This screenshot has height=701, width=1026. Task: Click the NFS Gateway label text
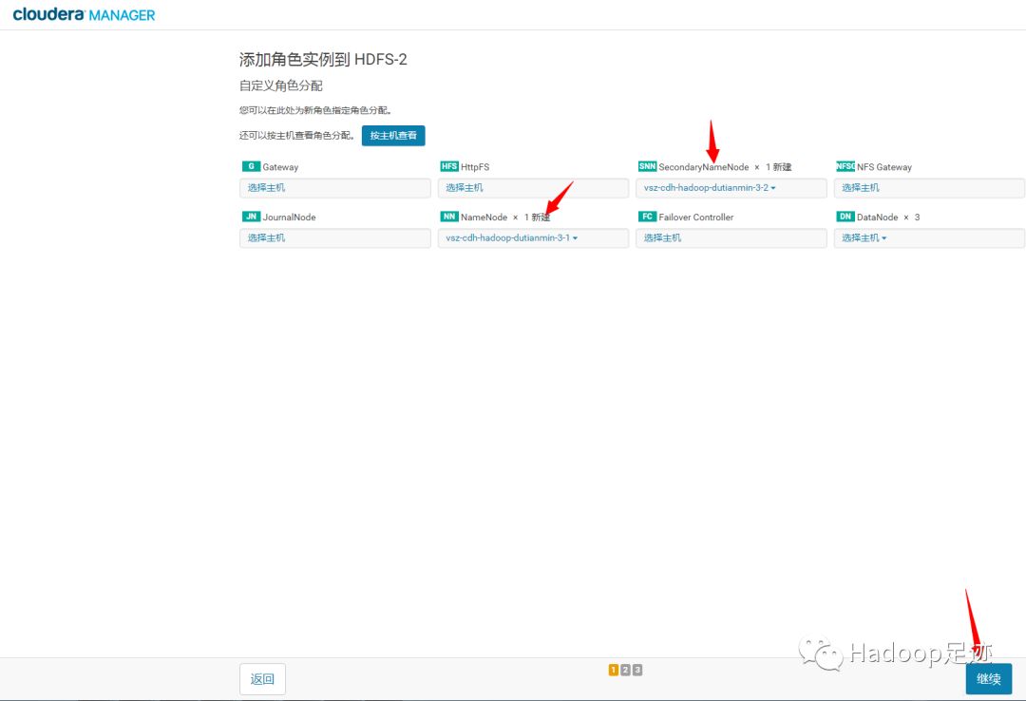click(x=884, y=167)
